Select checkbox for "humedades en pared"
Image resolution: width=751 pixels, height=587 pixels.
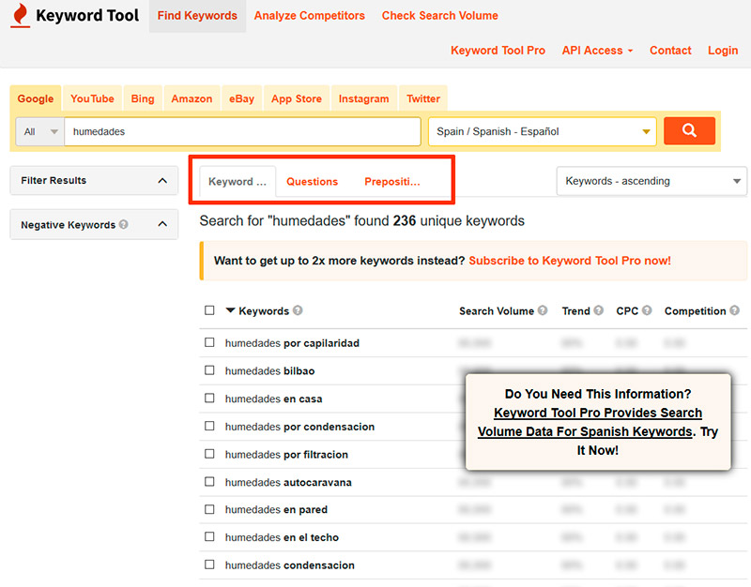[209, 510]
